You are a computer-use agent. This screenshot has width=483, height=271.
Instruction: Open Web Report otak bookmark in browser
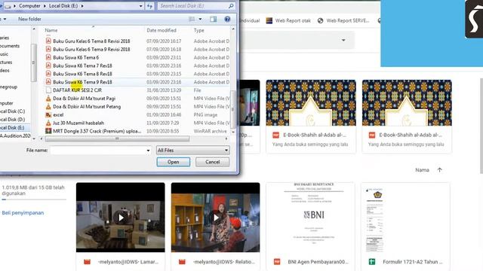coord(288,20)
